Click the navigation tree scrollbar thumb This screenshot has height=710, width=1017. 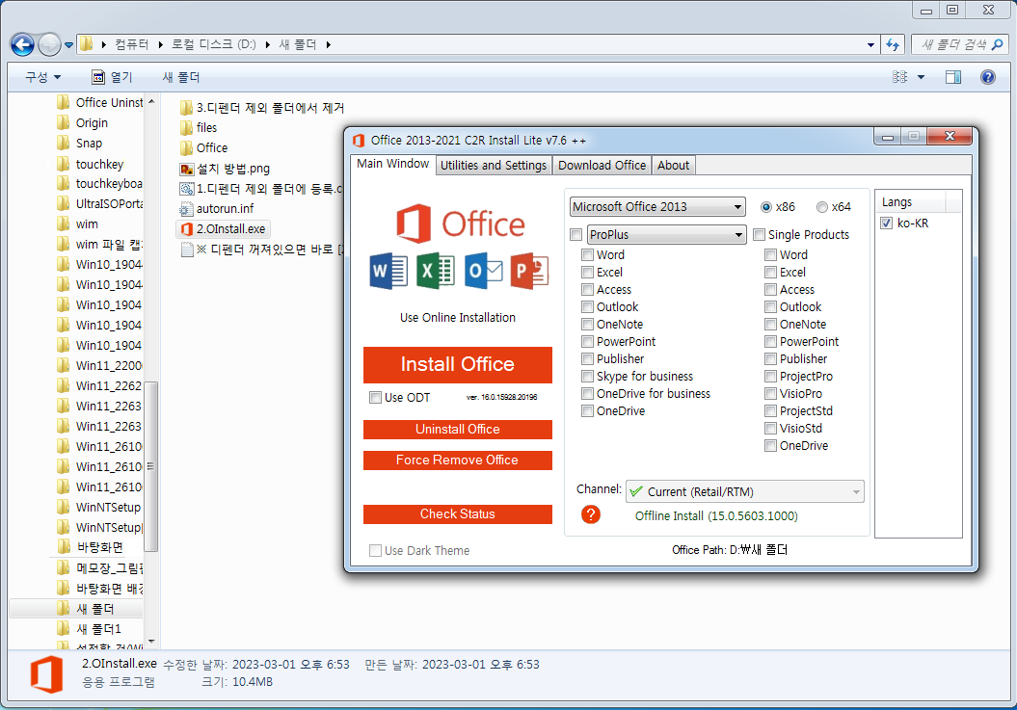point(150,466)
